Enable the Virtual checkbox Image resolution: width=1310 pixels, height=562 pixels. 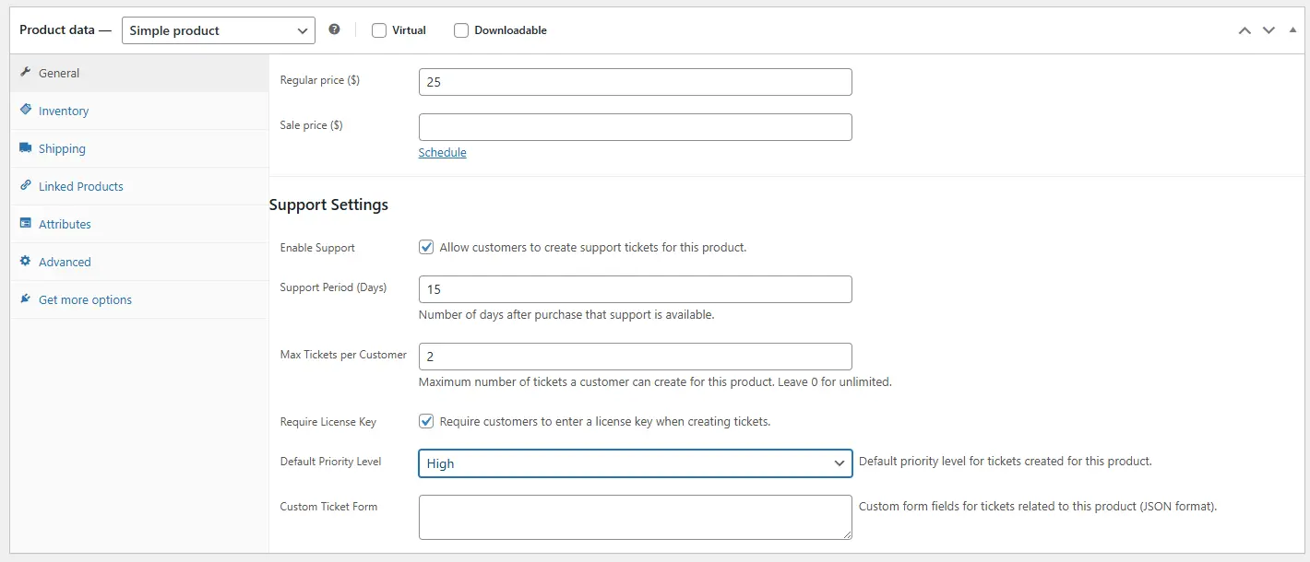click(379, 30)
